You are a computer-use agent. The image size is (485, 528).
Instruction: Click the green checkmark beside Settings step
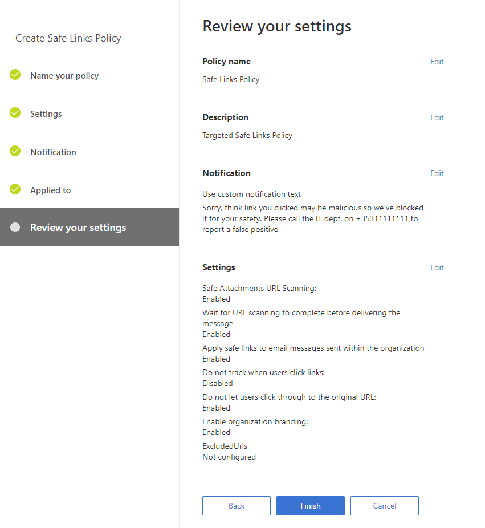coord(15,113)
